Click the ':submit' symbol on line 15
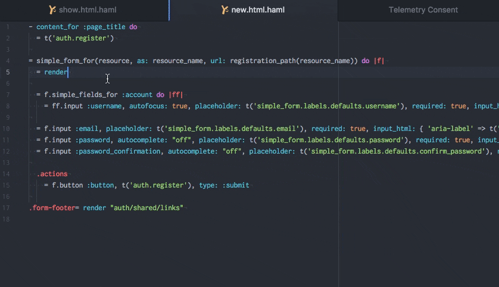This screenshot has width=499, height=287. (236, 185)
